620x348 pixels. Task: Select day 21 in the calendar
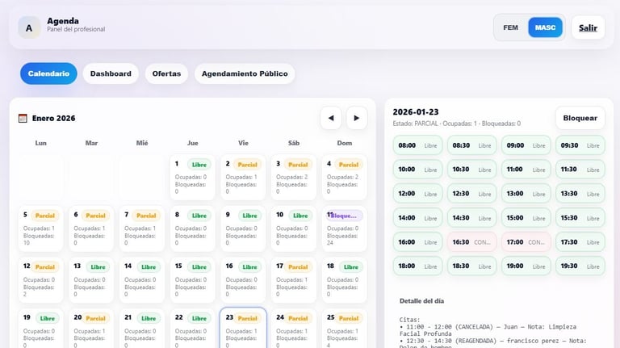pyautogui.click(x=142, y=329)
